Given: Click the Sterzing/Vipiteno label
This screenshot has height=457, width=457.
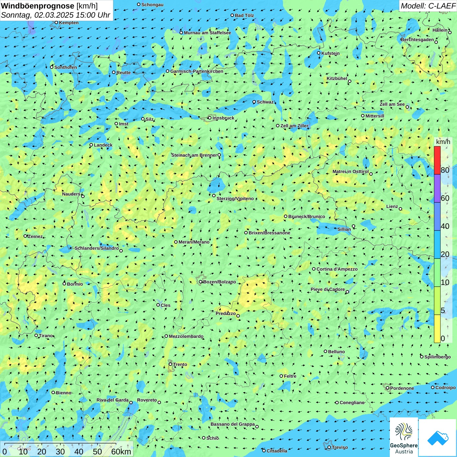Looking at the screenshot, I should click(x=235, y=198).
